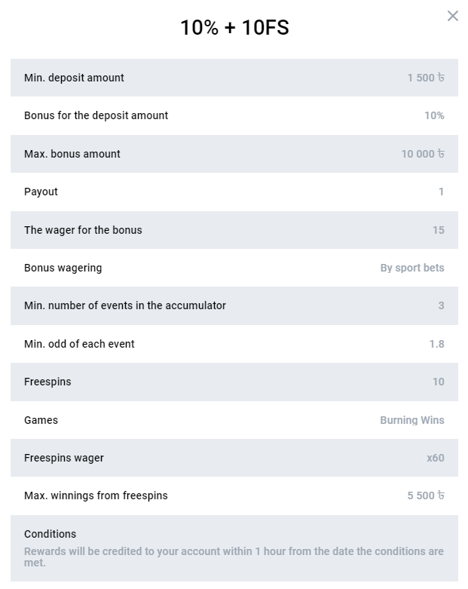Select the Min. deposit amount row
The image size is (468, 589).
tap(234, 78)
